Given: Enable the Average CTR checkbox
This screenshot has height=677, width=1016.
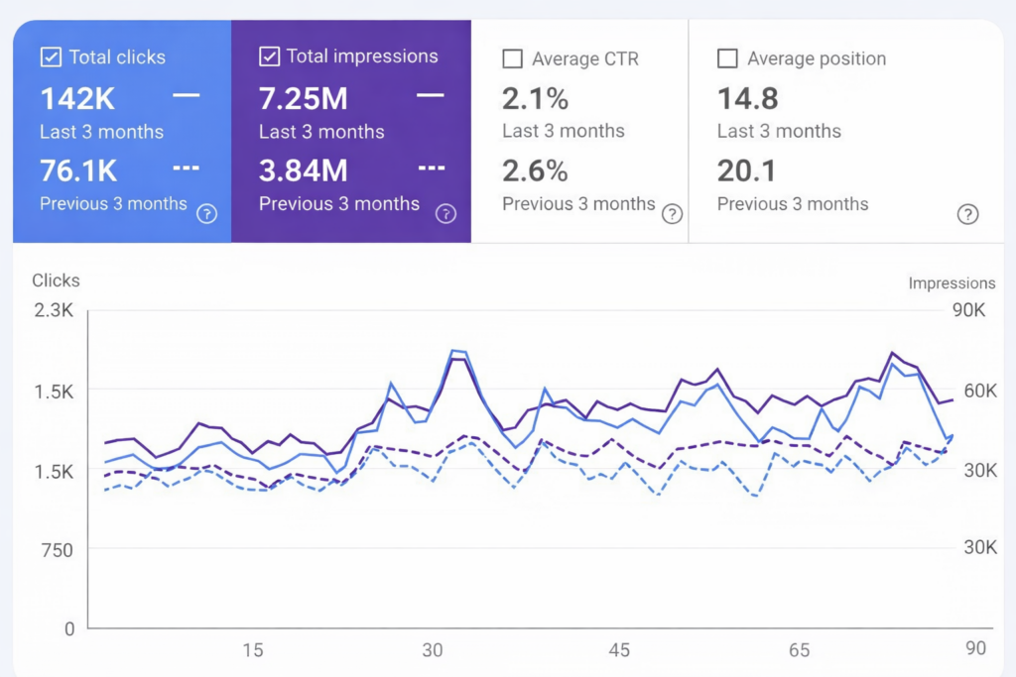Looking at the screenshot, I should [513, 59].
